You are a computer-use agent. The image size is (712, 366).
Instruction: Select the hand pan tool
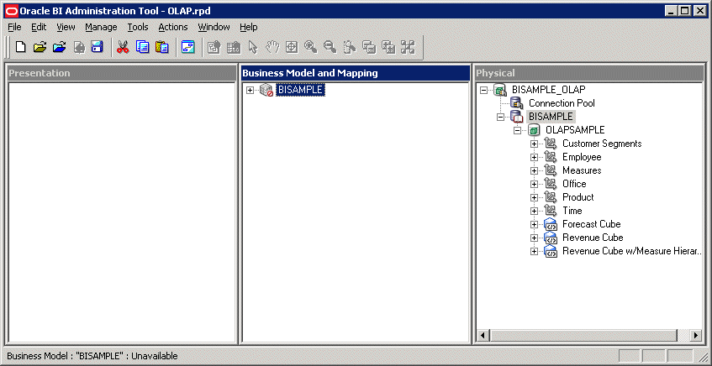click(x=272, y=47)
